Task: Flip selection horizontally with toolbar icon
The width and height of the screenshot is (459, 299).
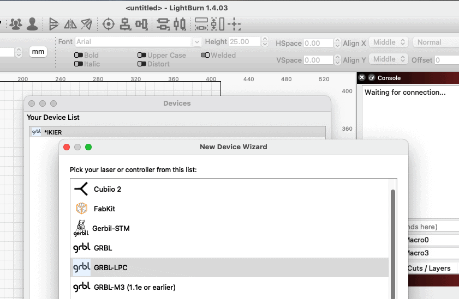Action: (70, 24)
